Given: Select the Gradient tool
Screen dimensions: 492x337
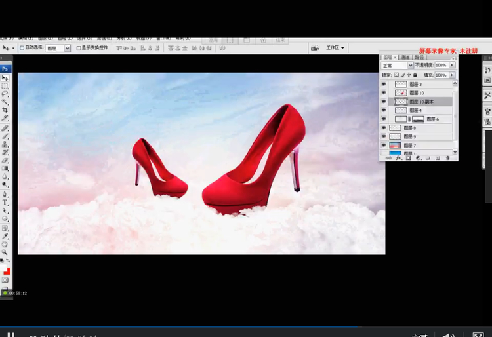Looking at the screenshot, I should tap(5, 168).
